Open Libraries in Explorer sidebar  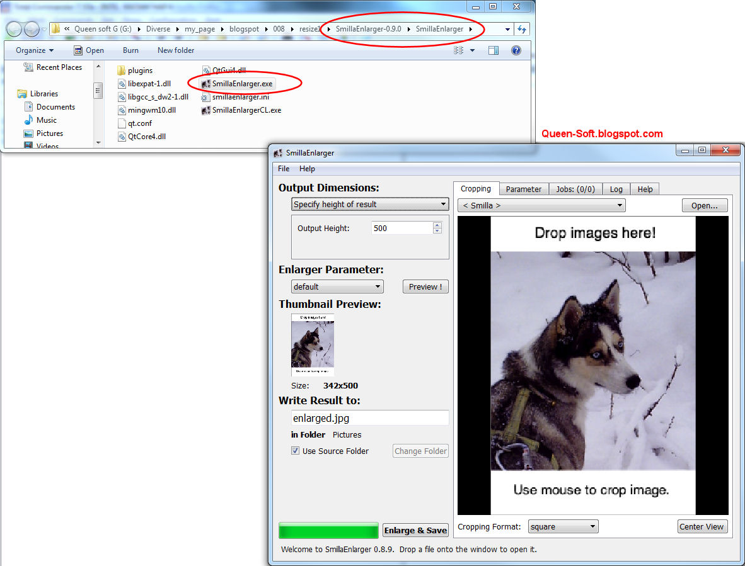pyautogui.click(x=38, y=94)
